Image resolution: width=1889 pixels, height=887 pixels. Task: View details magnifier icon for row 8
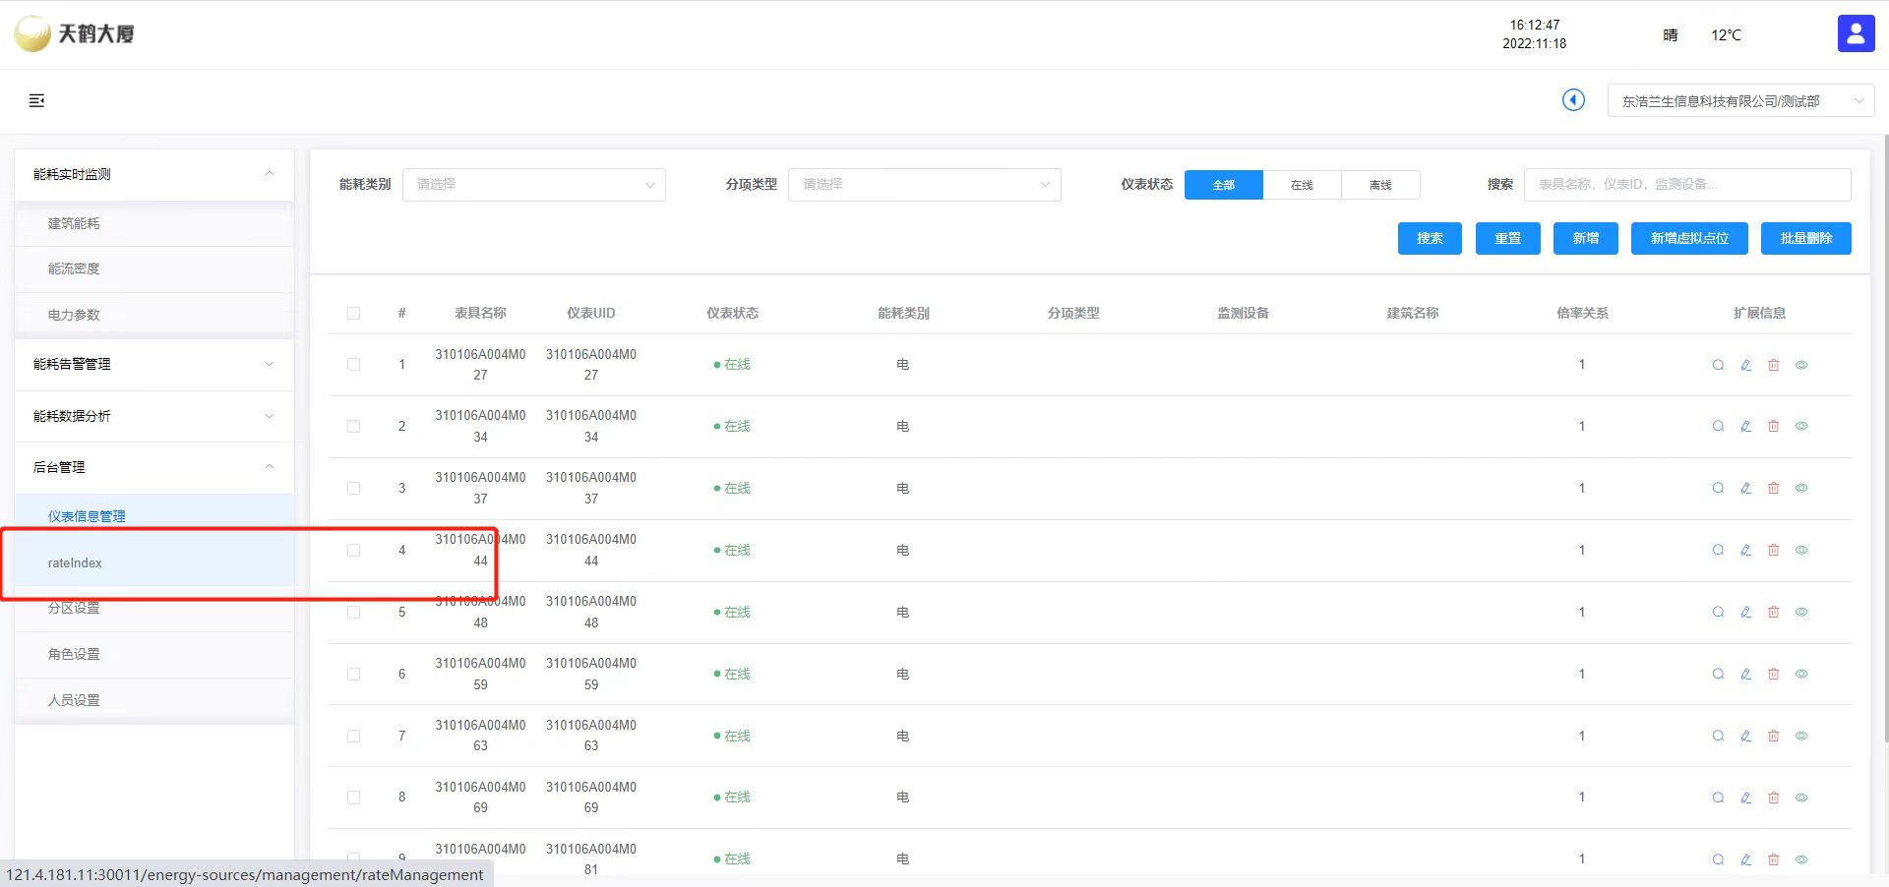tap(1718, 798)
